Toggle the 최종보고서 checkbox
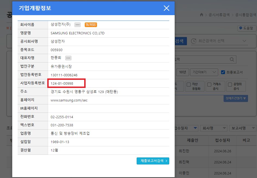This screenshot has height=178, width=257. coord(223,72)
